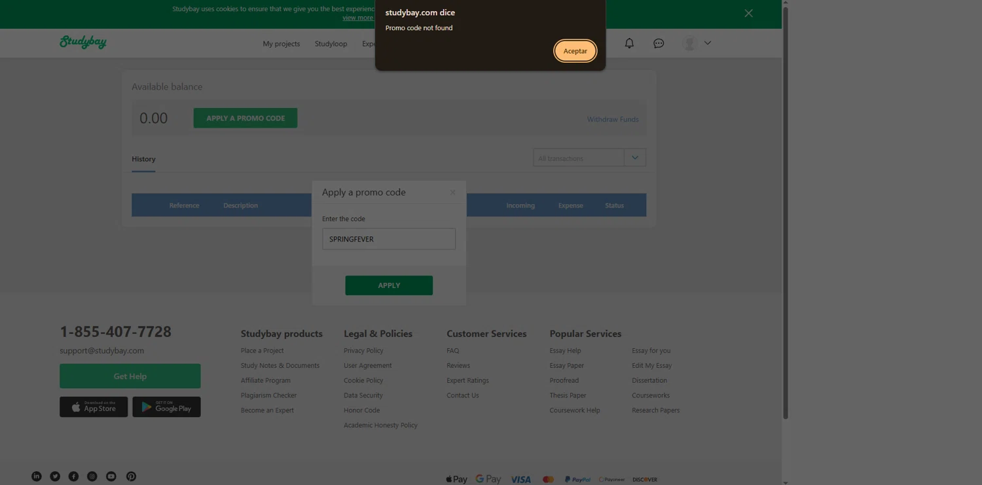Open the All transactions filter field
Viewport: 982px width, 485px height.
(579, 158)
